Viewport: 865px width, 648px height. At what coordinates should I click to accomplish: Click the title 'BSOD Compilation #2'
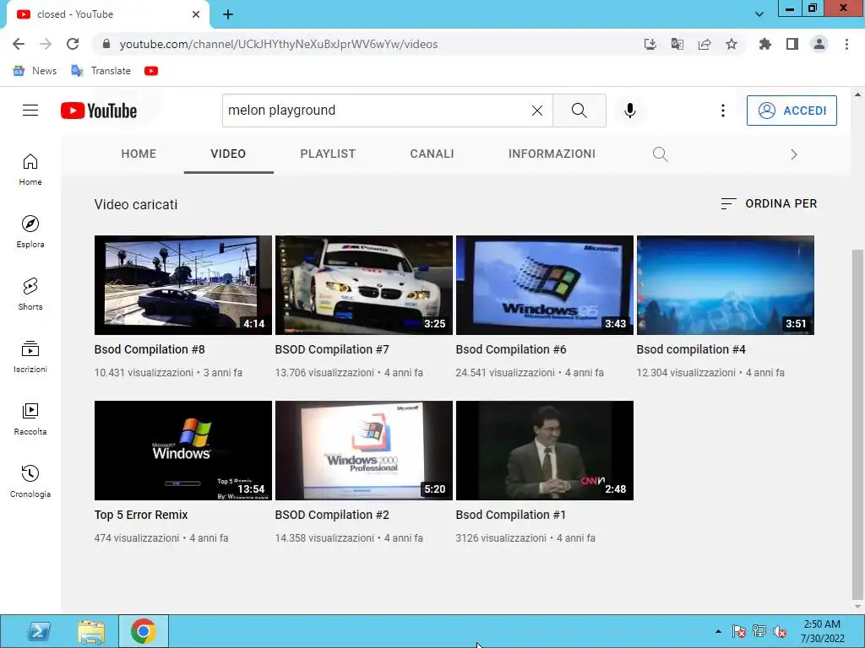332,515
